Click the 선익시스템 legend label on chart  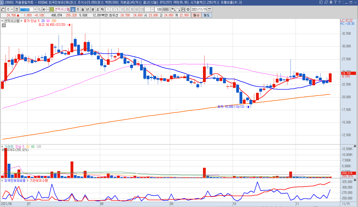(12, 21)
